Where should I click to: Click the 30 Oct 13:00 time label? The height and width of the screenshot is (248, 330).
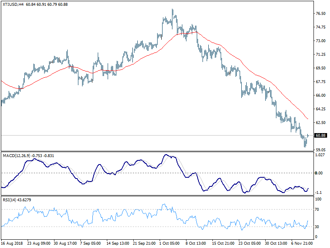point(276,243)
